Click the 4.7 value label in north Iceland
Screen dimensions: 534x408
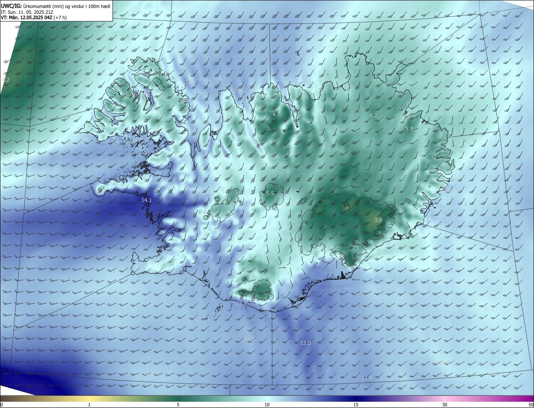276,114
